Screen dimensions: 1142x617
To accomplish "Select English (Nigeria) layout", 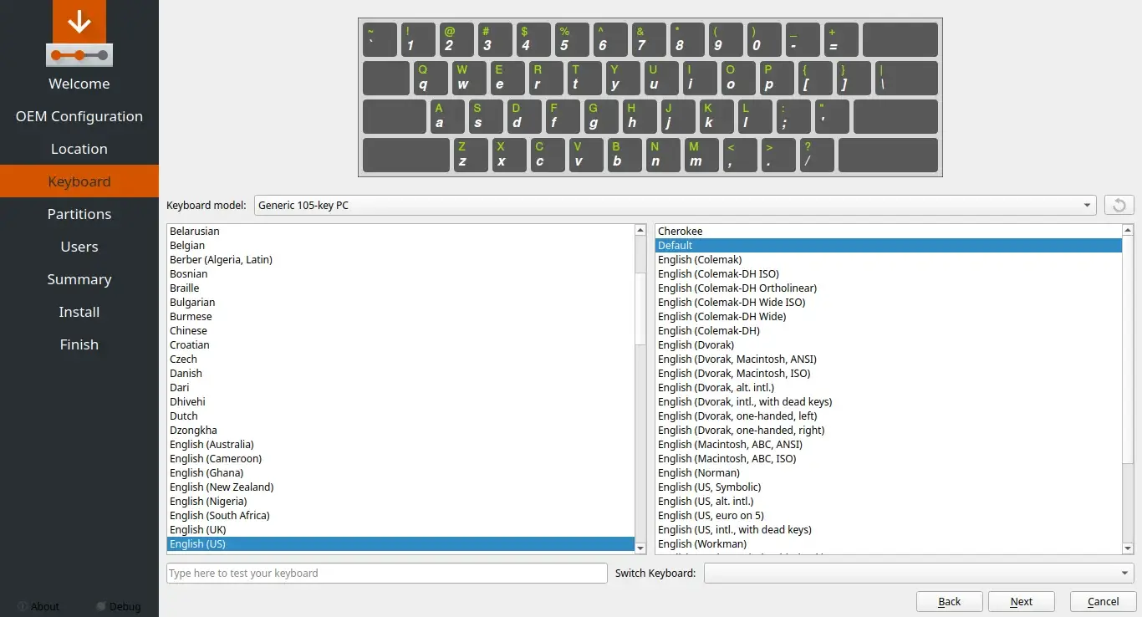I will (x=401, y=501).
